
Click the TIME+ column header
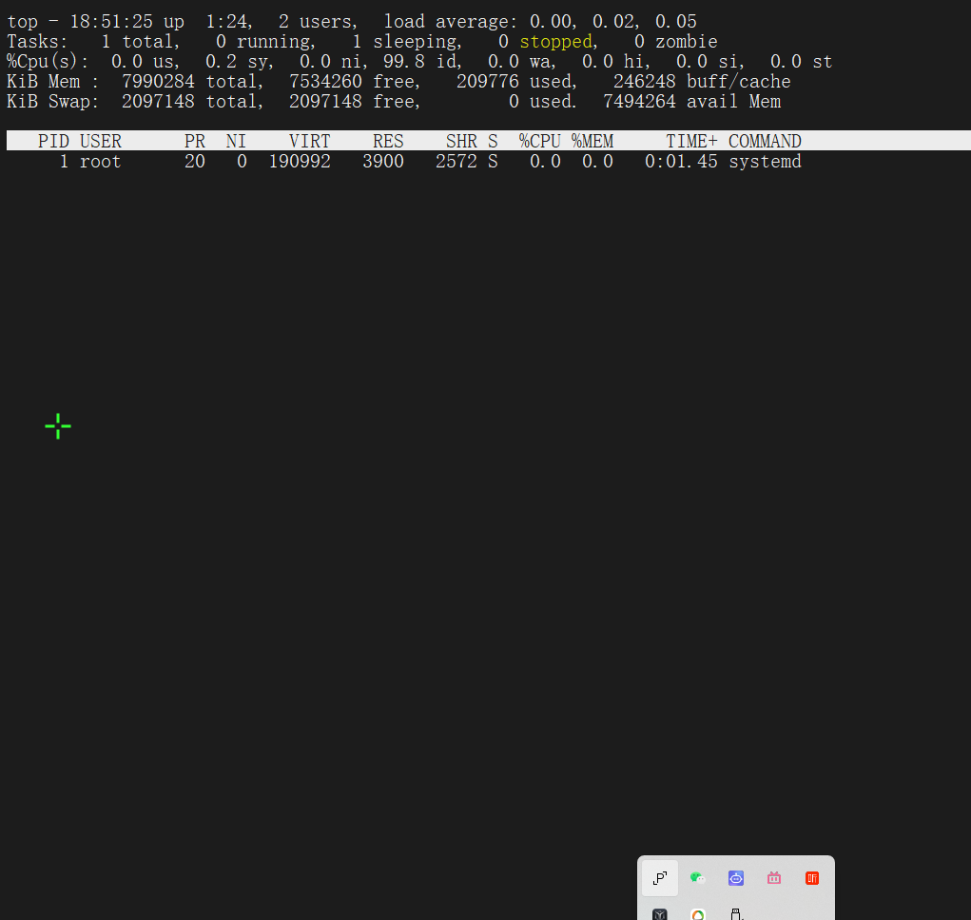(691, 141)
